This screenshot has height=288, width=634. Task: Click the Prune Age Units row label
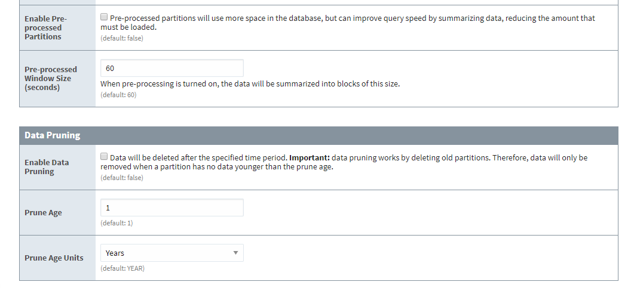click(54, 258)
